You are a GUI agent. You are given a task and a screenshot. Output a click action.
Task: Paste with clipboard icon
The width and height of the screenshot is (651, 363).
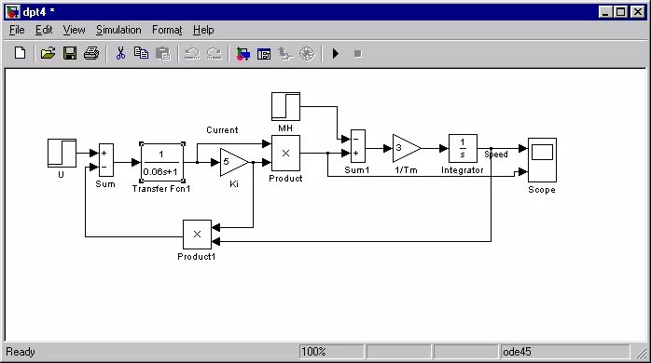[x=163, y=53]
